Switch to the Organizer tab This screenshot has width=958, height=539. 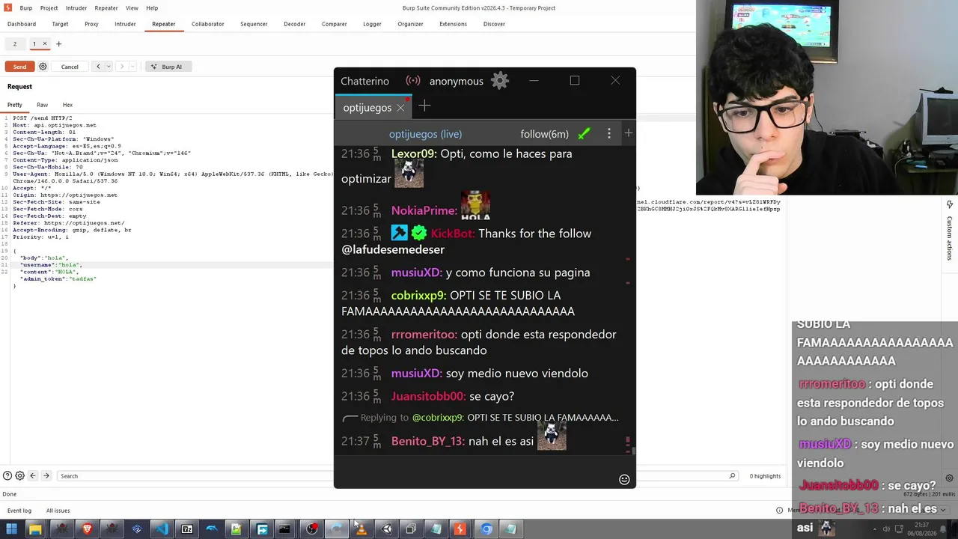coord(410,24)
